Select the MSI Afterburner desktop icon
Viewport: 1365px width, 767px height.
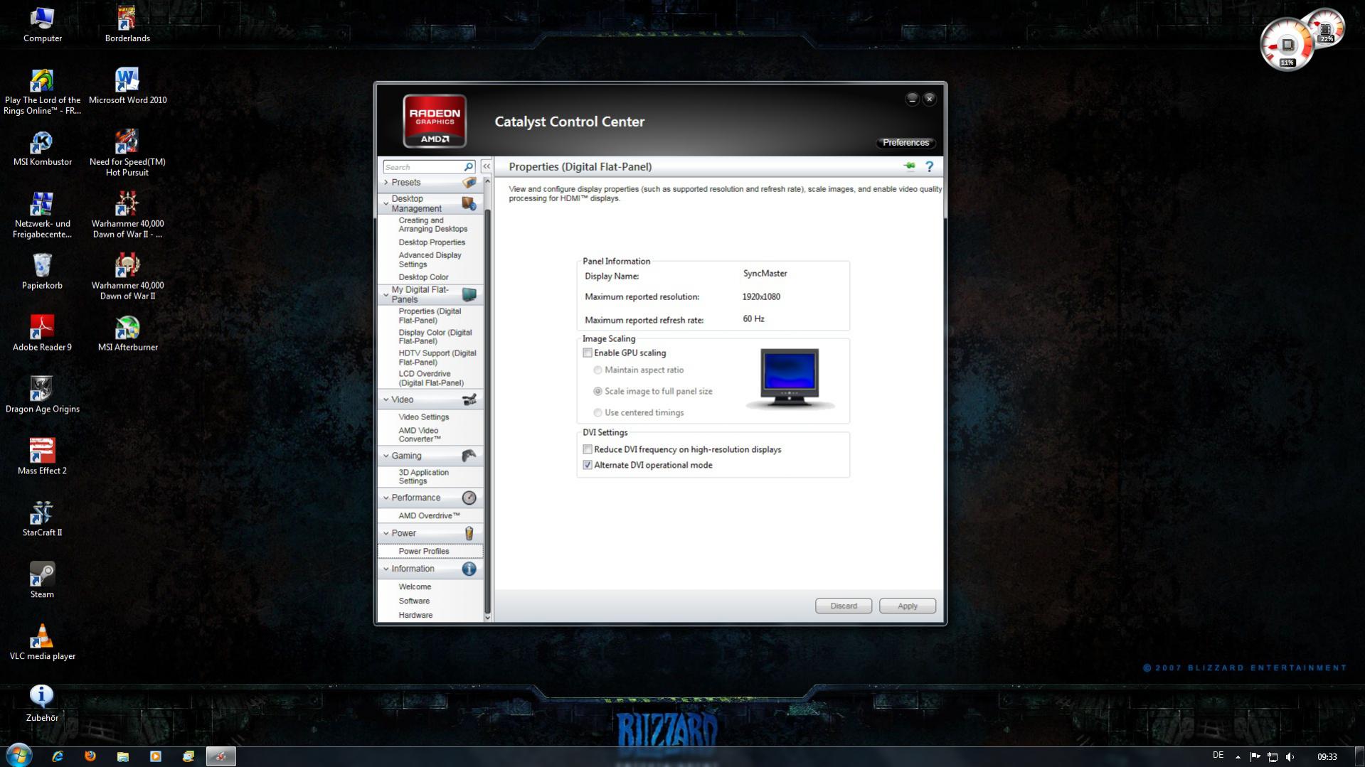click(x=127, y=333)
